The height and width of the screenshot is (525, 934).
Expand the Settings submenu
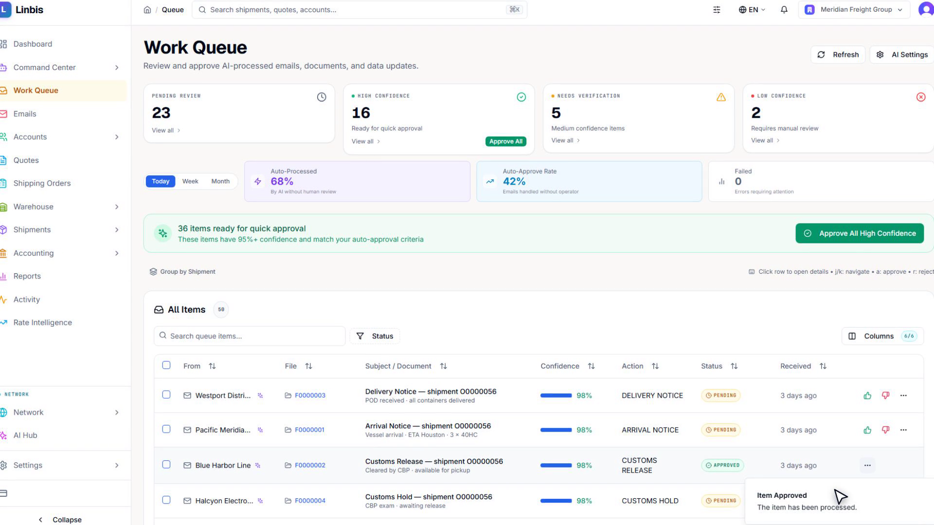[117, 466]
